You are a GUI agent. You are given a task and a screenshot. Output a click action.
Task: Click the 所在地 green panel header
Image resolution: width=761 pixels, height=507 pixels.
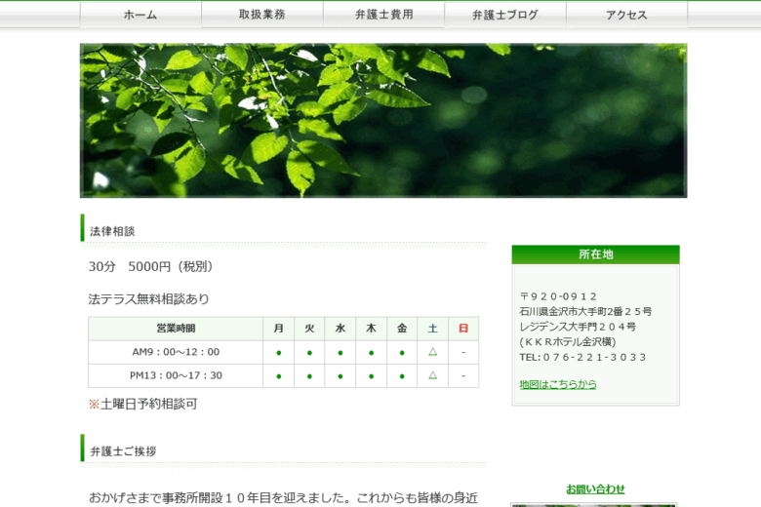[x=595, y=254]
